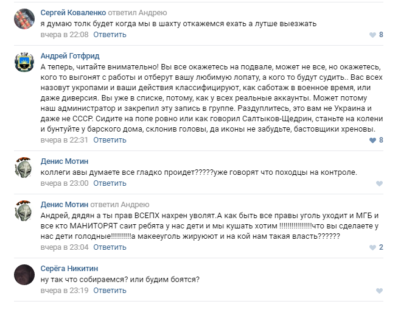The image size is (398, 318).
Task: Like Денис Мотин's reply posted at 23:04
Action: 372,247
